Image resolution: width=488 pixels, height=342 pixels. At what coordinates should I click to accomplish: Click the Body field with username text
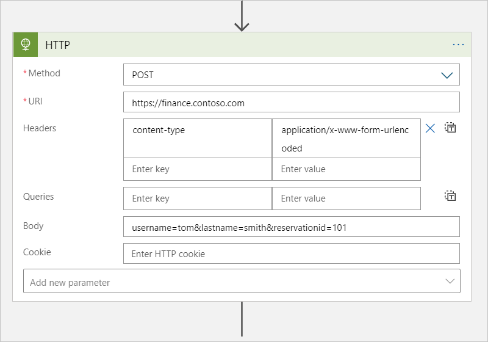pos(292,227)
